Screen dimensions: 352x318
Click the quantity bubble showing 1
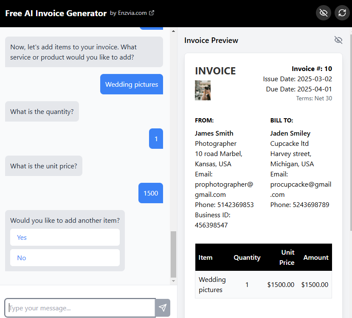pos(156,139)
